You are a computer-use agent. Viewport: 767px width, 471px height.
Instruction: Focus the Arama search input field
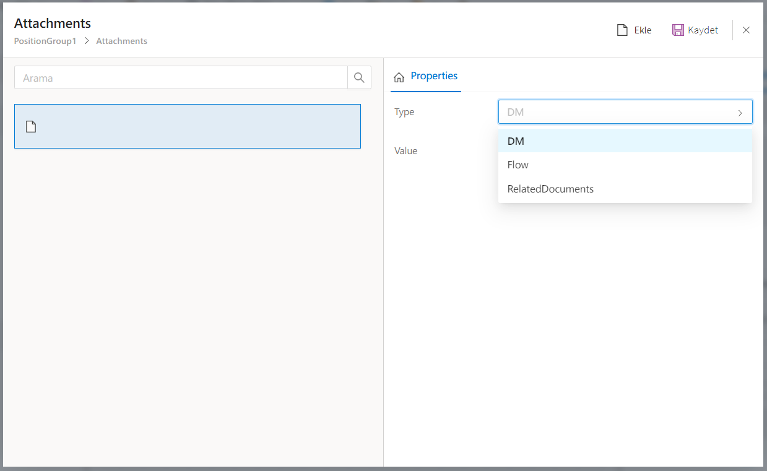coord(181,78)
